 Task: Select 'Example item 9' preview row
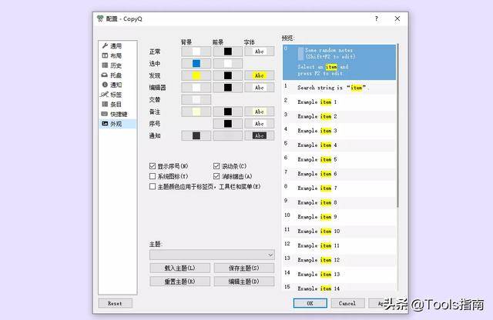[x=339, y=217]
